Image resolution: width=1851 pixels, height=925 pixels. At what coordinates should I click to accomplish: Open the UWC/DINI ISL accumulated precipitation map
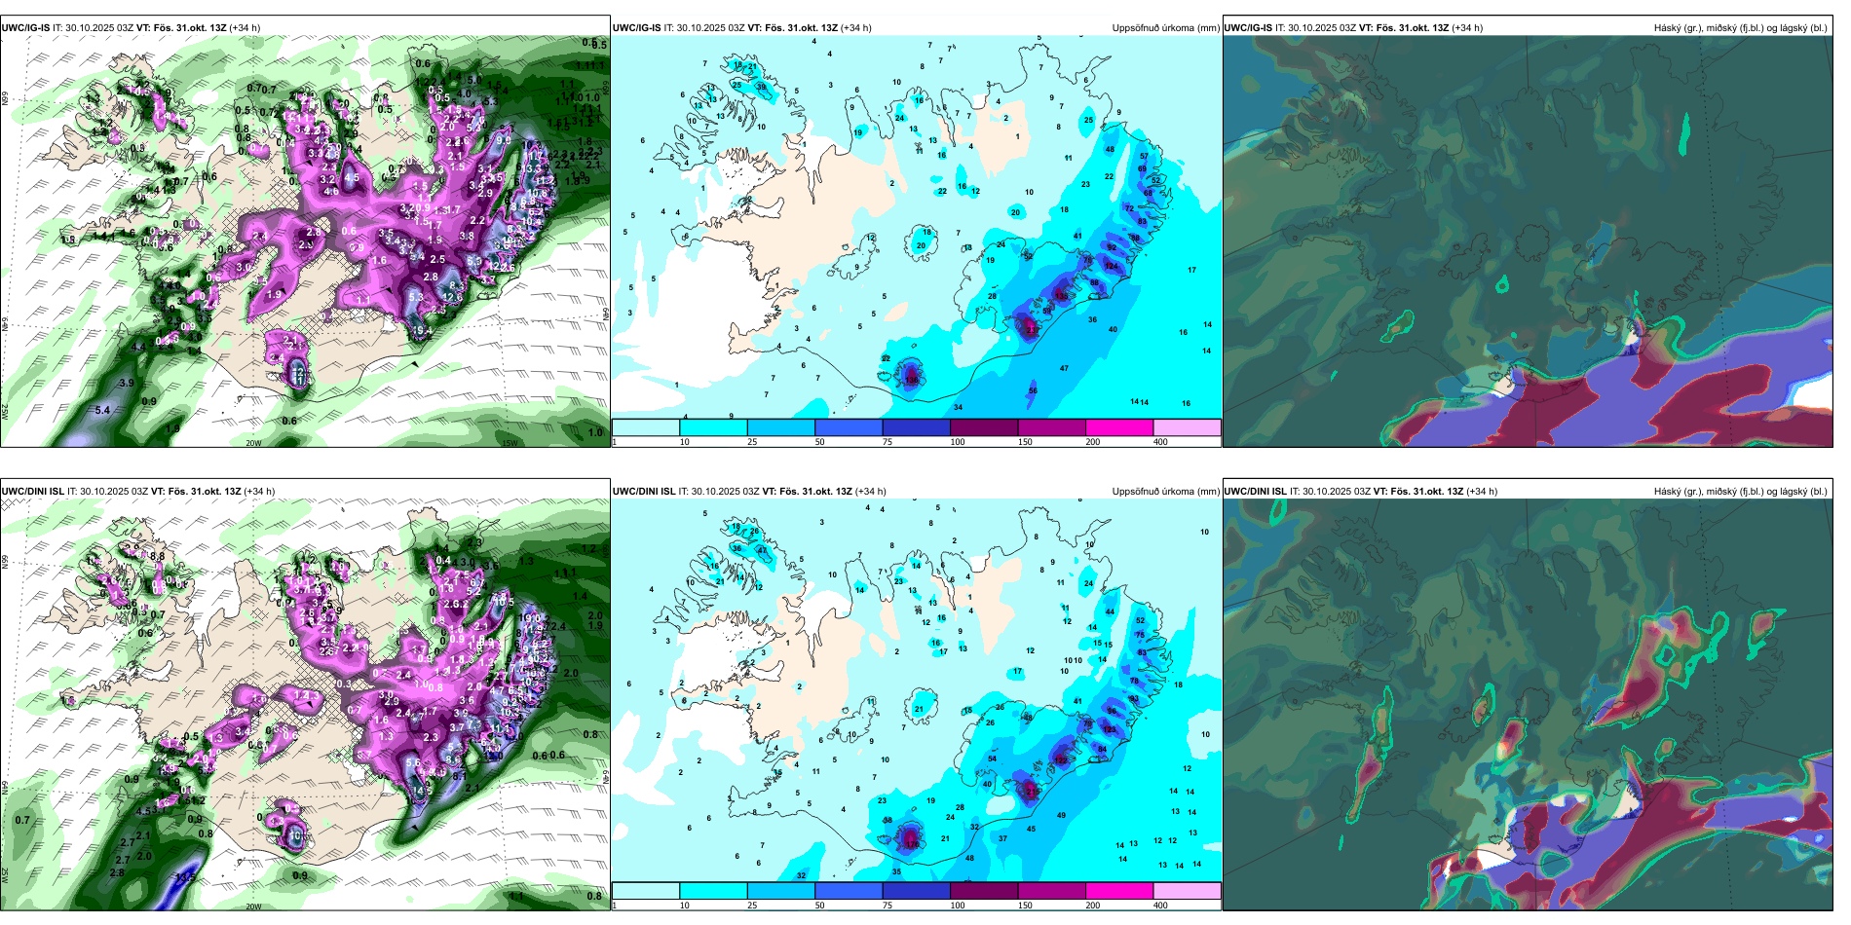[x=917, y=691]
